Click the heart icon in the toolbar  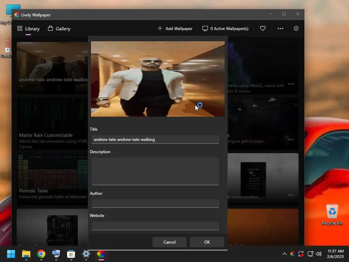tap(263, 29)
